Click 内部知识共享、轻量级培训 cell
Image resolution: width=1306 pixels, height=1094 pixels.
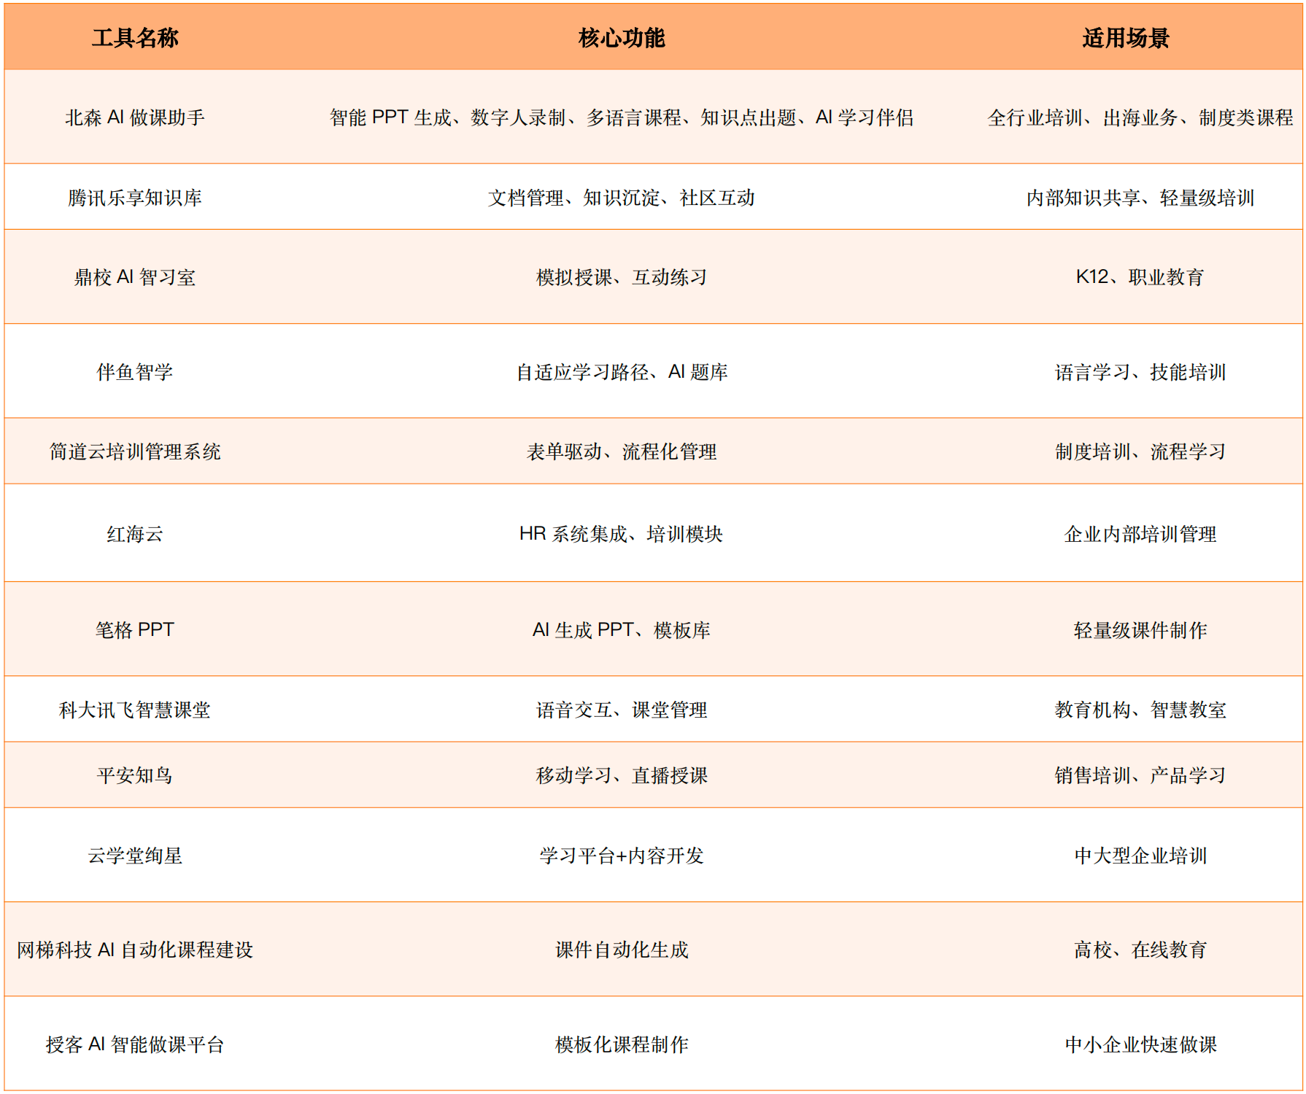tap(1140, 198)
